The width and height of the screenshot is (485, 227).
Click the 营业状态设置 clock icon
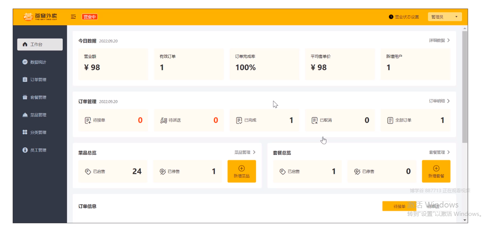pyautogui.click(x=391, y=17)
